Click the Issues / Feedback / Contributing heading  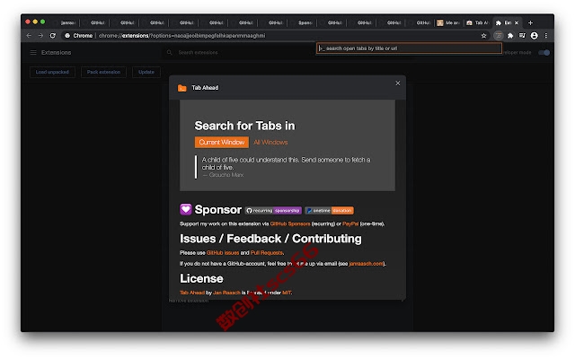click(x=270, y=239)
